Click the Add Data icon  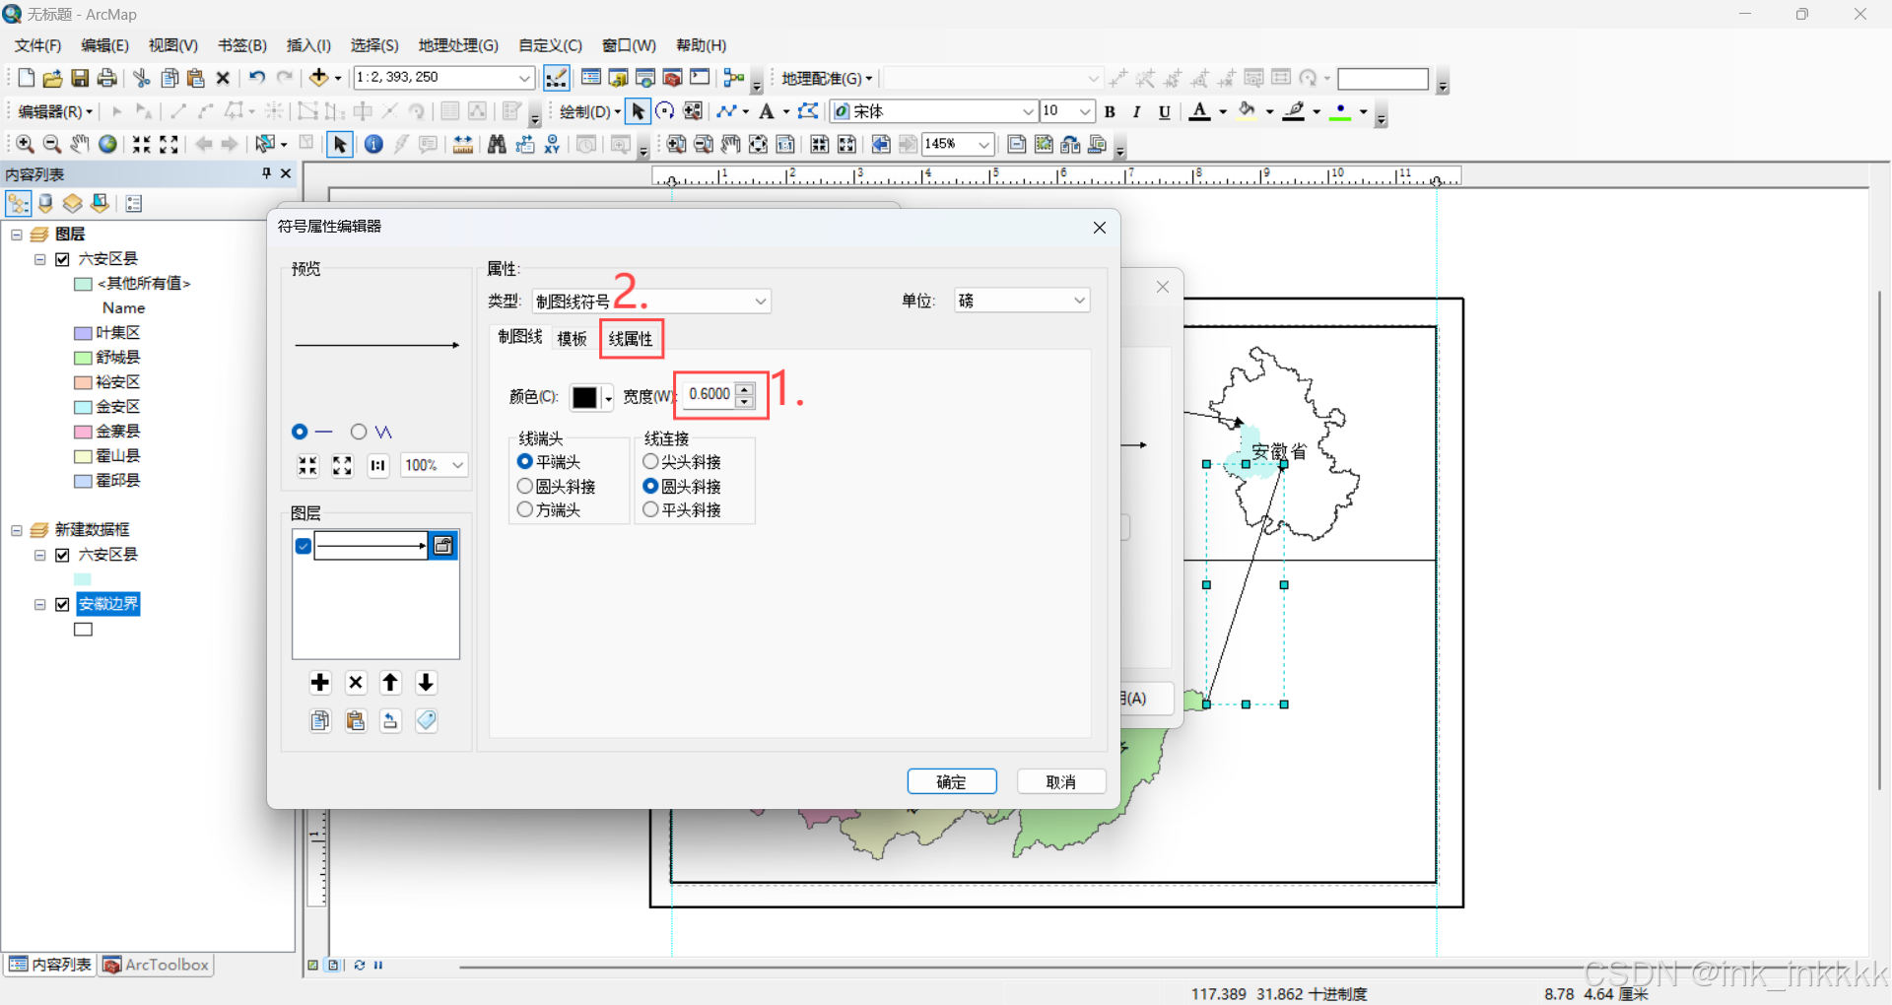[318, 78]
